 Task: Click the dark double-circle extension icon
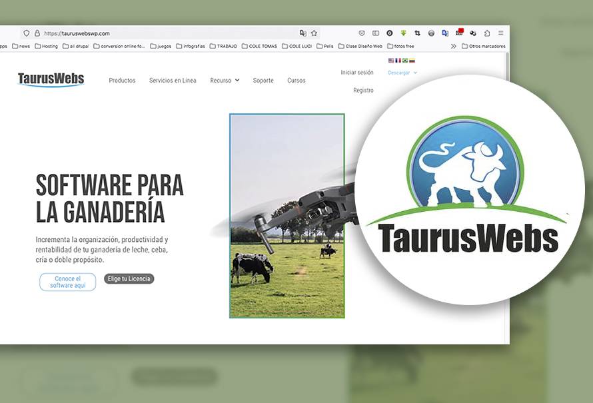(x=473, y=33)
